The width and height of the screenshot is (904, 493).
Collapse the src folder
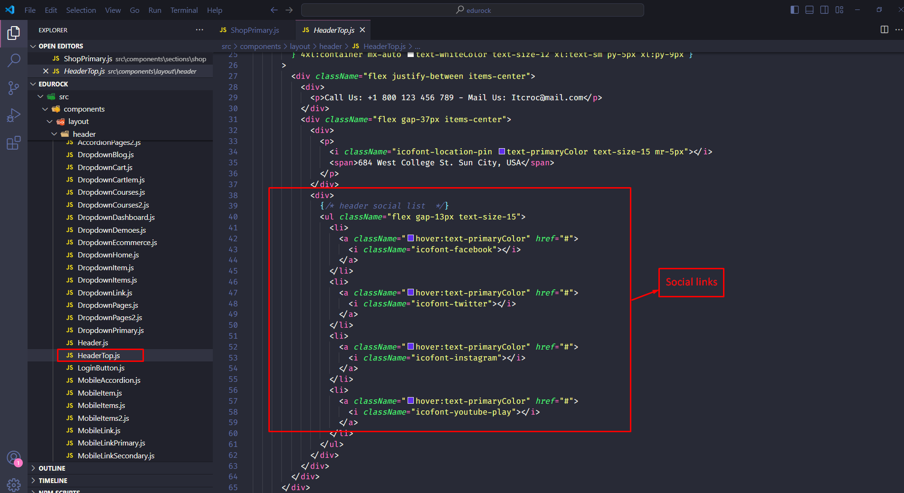[40, 96]
